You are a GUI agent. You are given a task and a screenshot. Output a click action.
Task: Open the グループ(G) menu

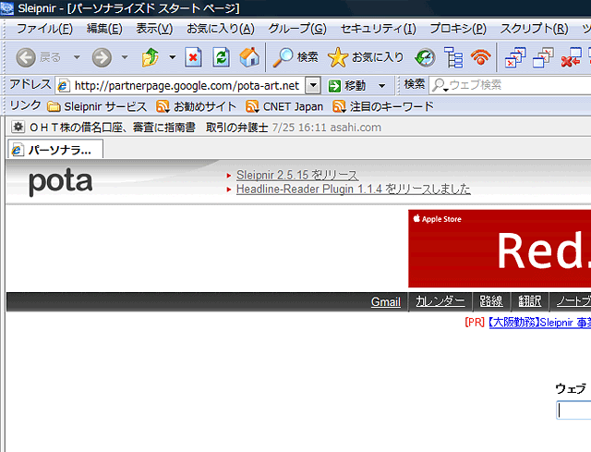[297, 29]
